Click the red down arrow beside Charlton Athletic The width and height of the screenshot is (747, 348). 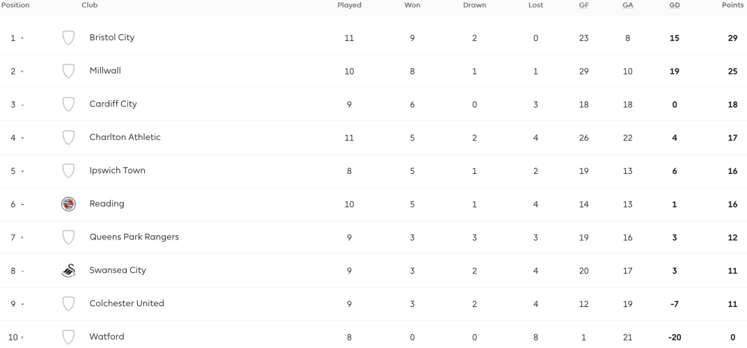pyautogui.click(x=22, y=138)
